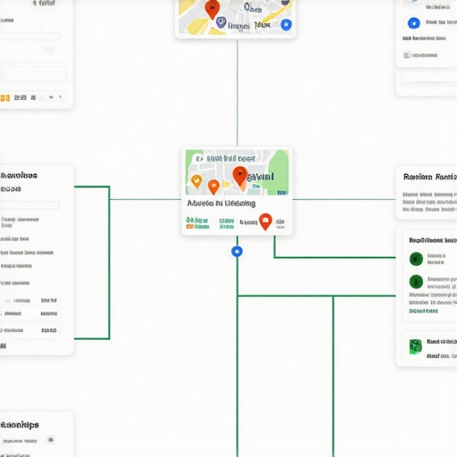Click the lower green circle icon in the right list card

[416, 281]
